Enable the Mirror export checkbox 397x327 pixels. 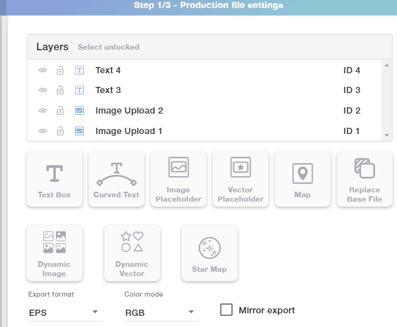(226, 310)
